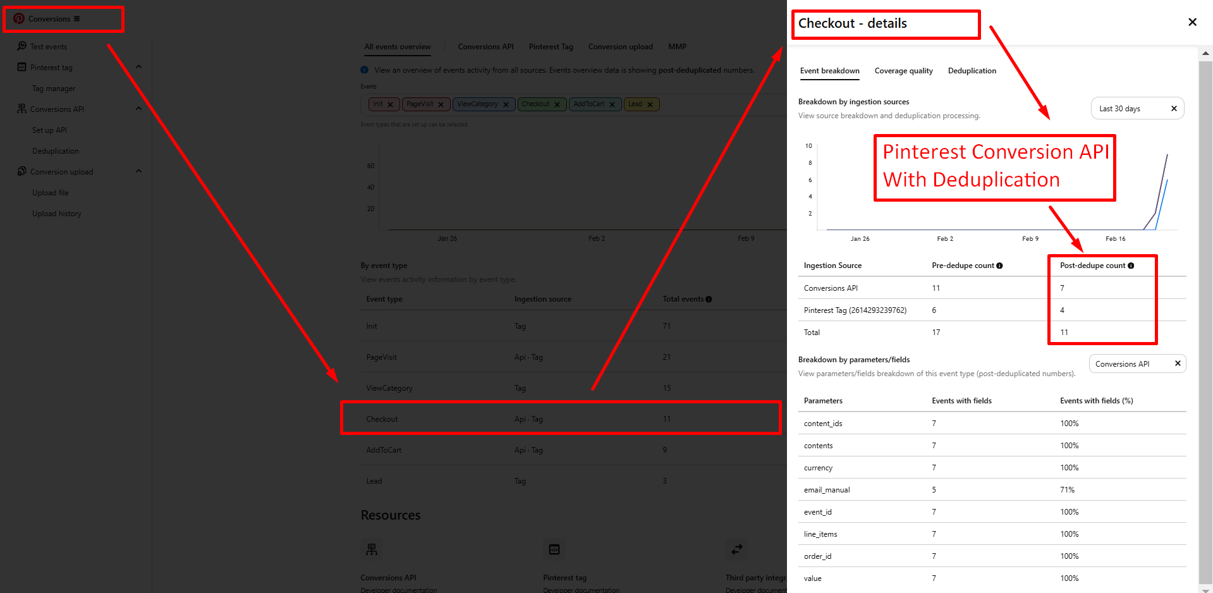Collapse the Conversion upload sidebar section
The width and height of the screenshot is (1213, 593).
[138, 171]
